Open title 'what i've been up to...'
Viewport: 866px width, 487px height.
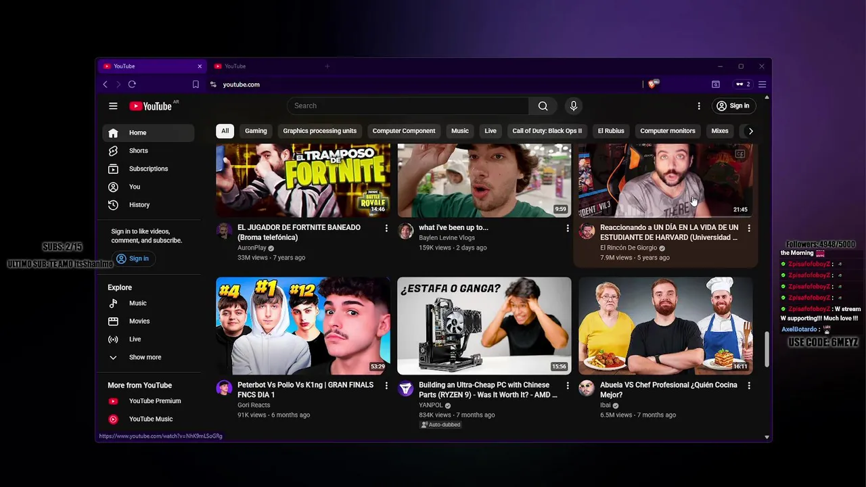(x=453, y=228)
